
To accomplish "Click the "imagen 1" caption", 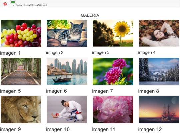I will [x=10, y=53].
